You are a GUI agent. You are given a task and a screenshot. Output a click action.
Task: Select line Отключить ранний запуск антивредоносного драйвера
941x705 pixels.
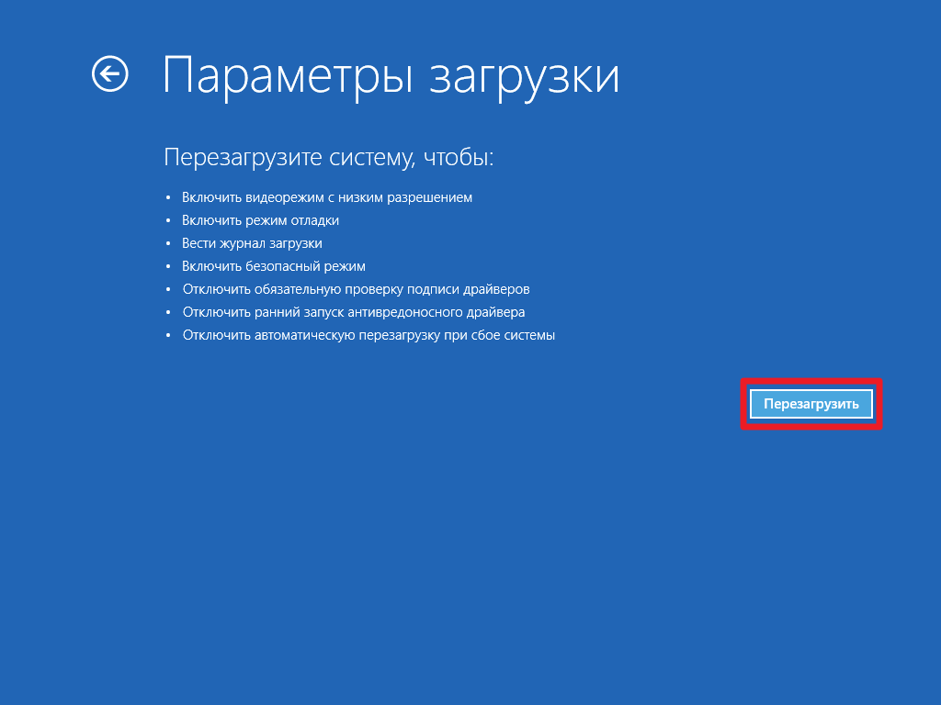354,312
